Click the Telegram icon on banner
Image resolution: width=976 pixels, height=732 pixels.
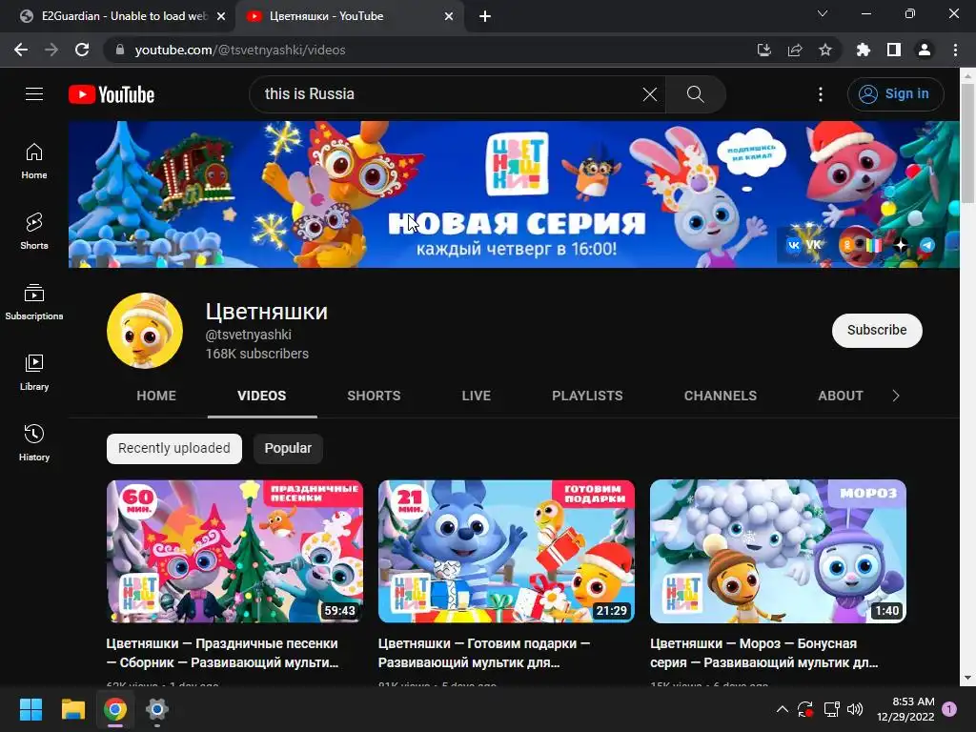click(927, 245)
